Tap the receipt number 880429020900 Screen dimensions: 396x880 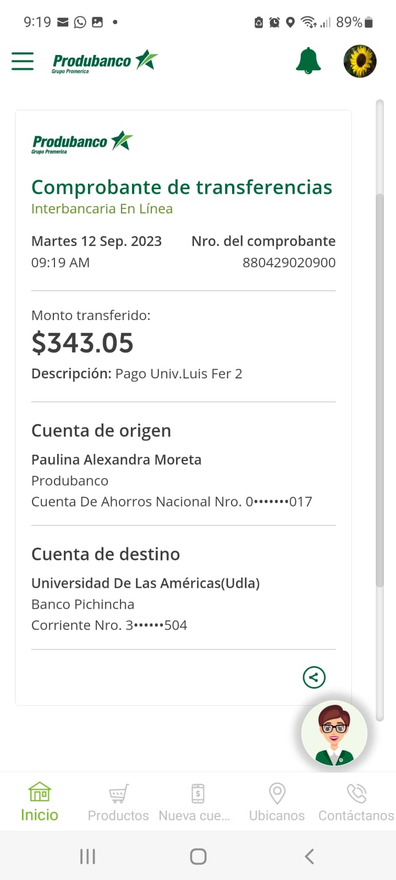pyautogui.click(x=289, y=262)
